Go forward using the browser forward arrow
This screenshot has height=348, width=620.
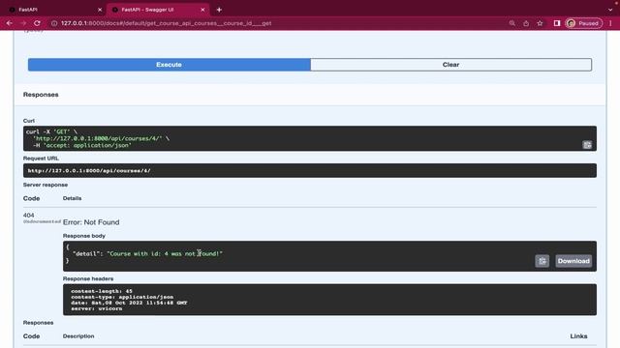23,23
